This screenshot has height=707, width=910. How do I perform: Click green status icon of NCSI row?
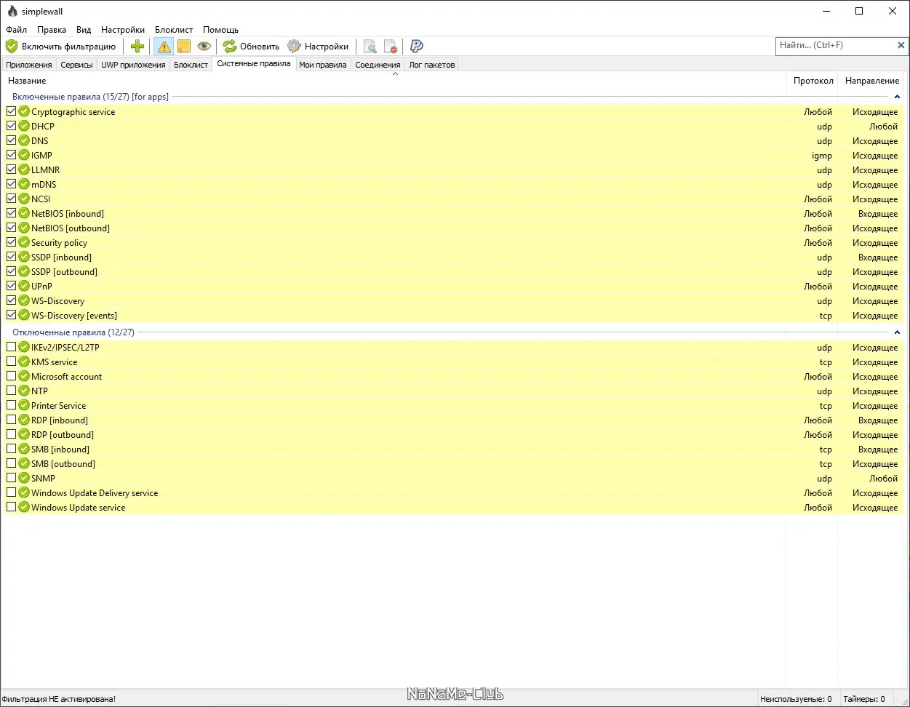coord(24,199)
